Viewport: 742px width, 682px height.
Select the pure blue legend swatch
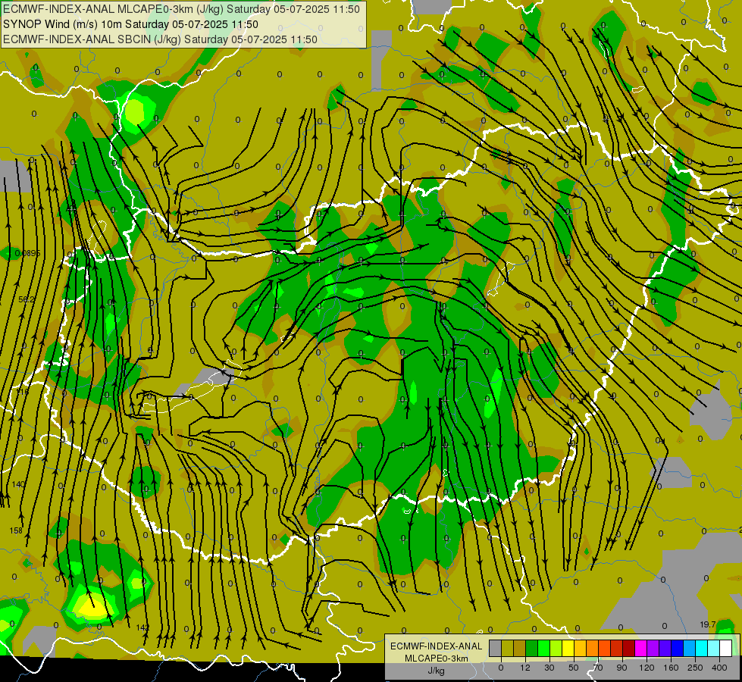point(678,648)
